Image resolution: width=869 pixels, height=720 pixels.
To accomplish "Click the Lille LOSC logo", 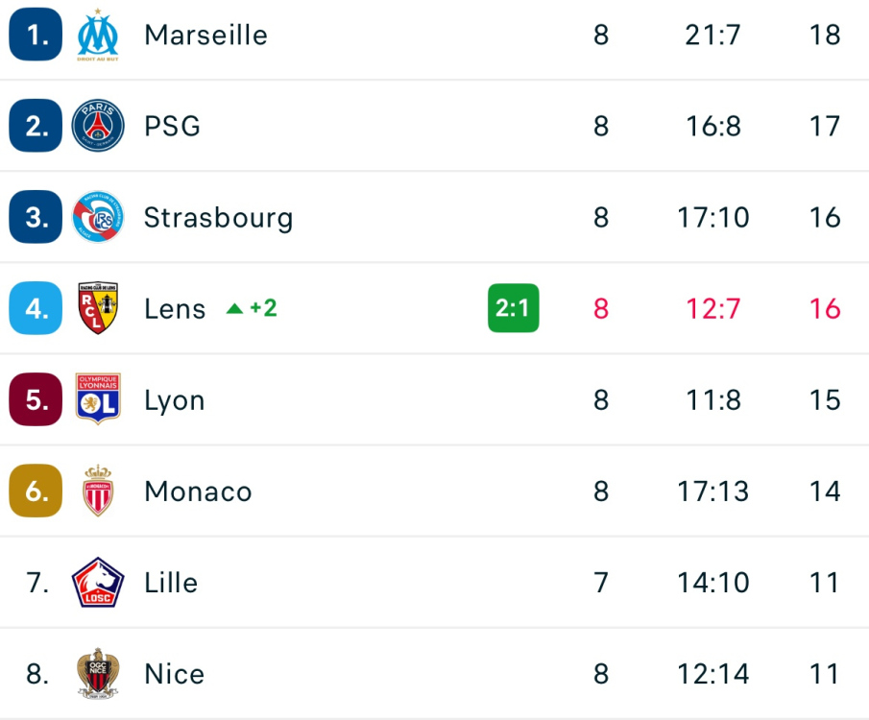I will coord(98,583).
